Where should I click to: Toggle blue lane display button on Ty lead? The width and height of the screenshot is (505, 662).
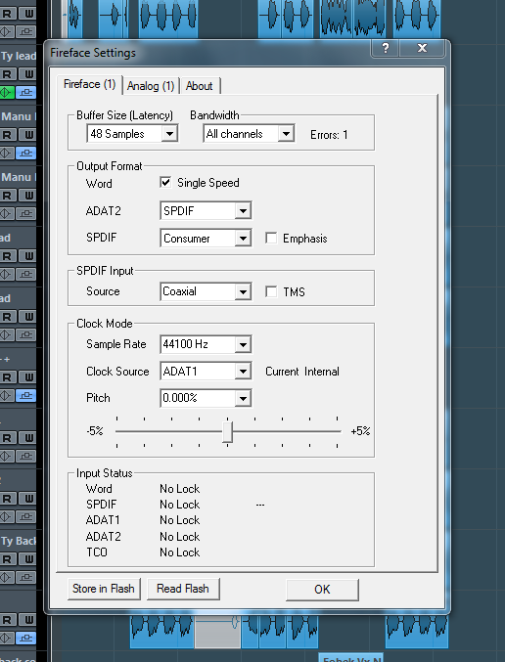pyautogui.click(x=26, y=92)
